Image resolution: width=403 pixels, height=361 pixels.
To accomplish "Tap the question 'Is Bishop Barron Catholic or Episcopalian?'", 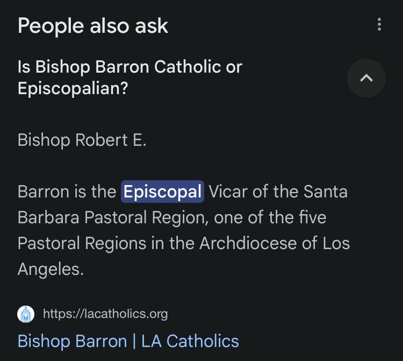I will click(x=130, y=77).
